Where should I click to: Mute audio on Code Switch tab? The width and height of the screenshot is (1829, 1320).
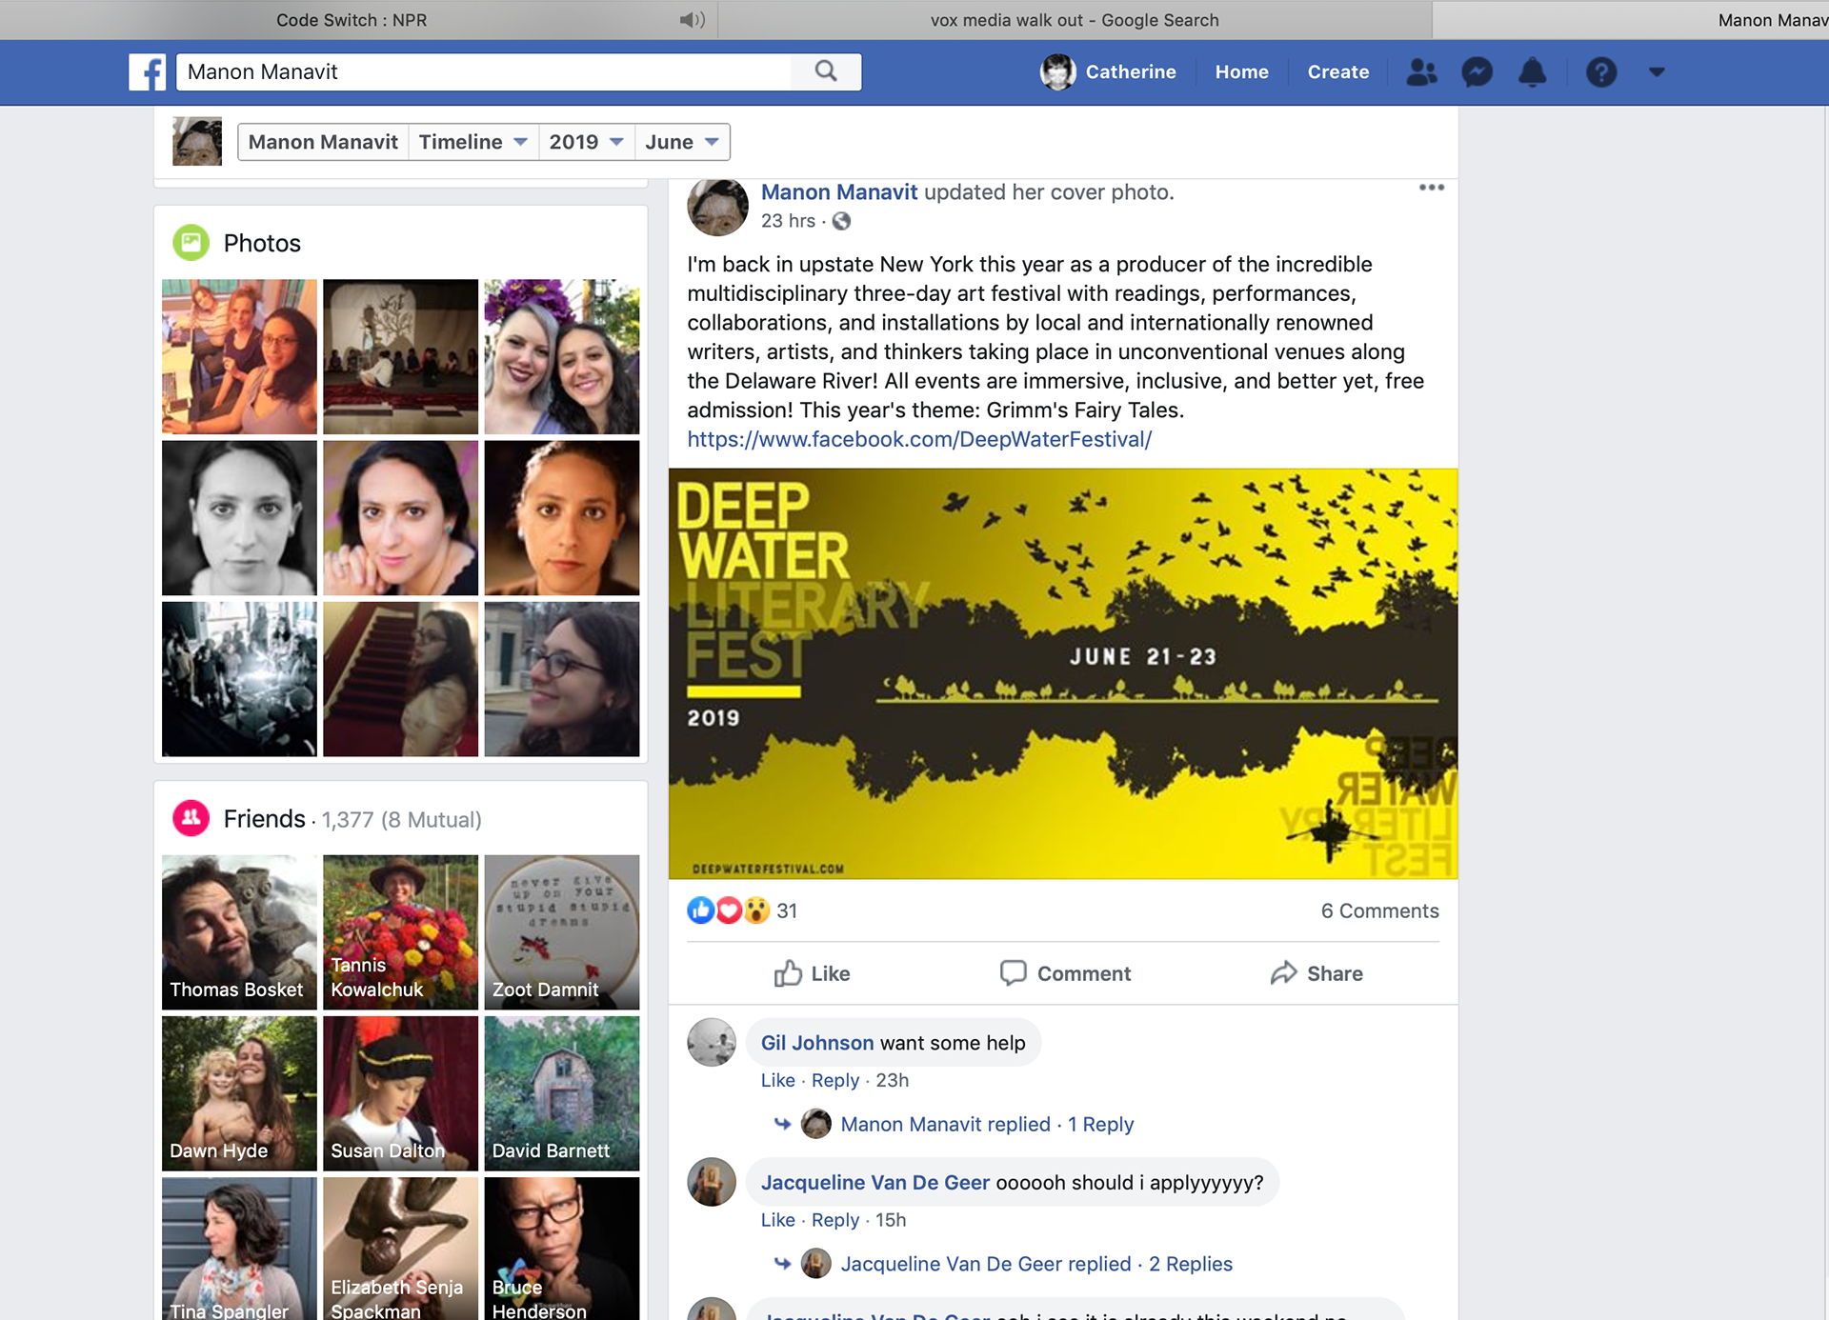(x=692, y=20)
